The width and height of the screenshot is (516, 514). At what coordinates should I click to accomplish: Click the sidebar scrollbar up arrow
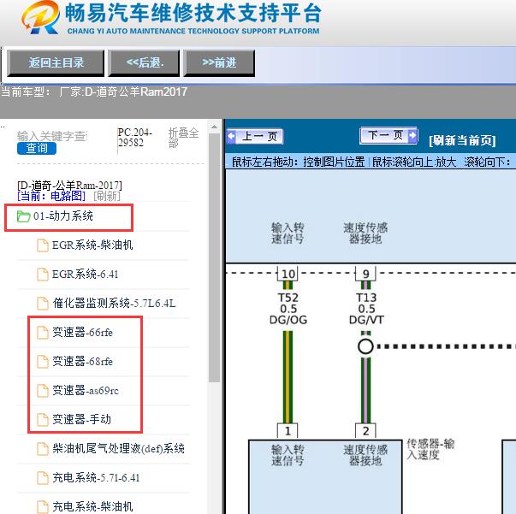point(214,127)
